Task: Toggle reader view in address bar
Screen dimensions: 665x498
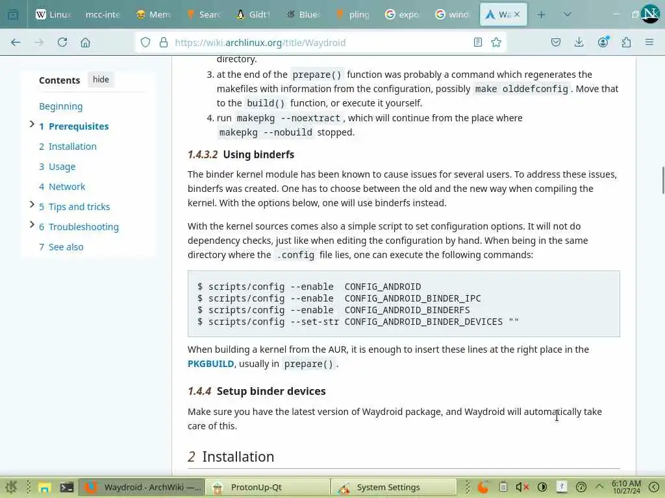Action: click(478, 42)
